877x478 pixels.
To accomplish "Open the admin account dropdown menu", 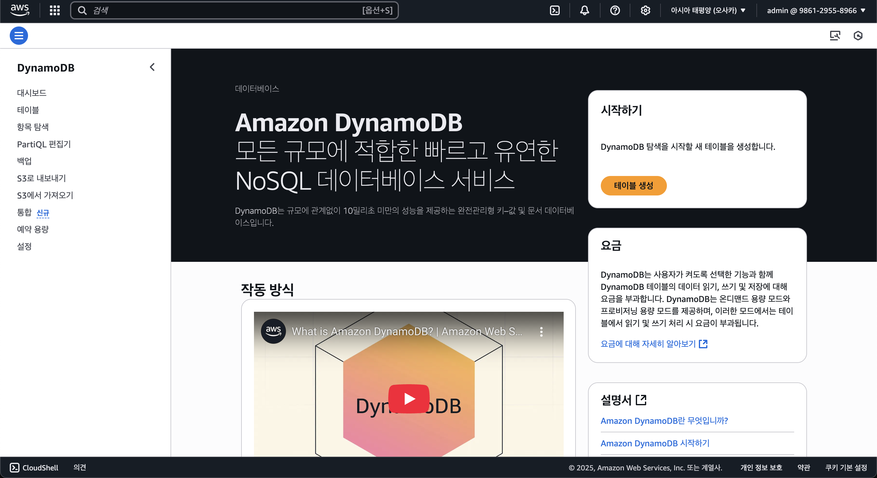I will coord(816,10).
